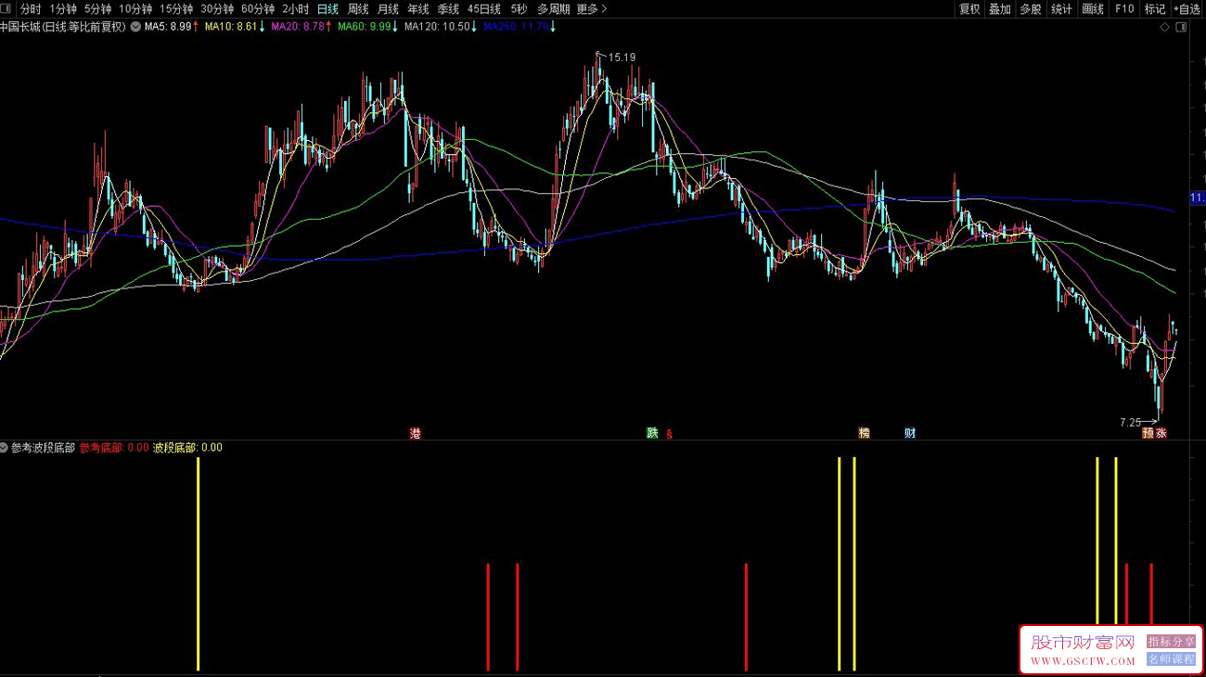
Task: Visit WWW.GSCFW.COM link
Action: tap(1084, 661)
